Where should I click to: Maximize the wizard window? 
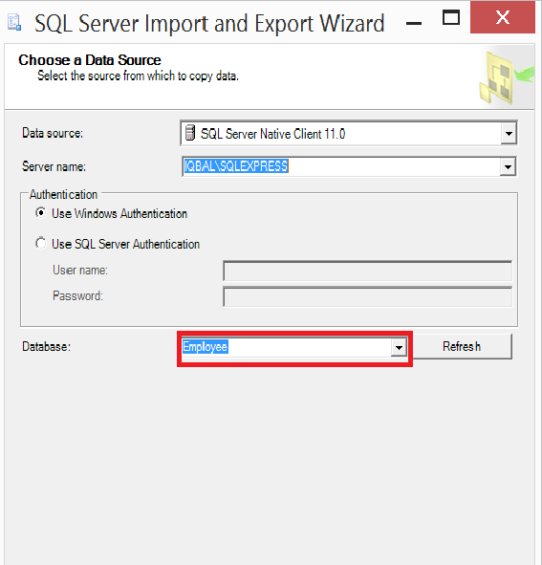[450, 17]
